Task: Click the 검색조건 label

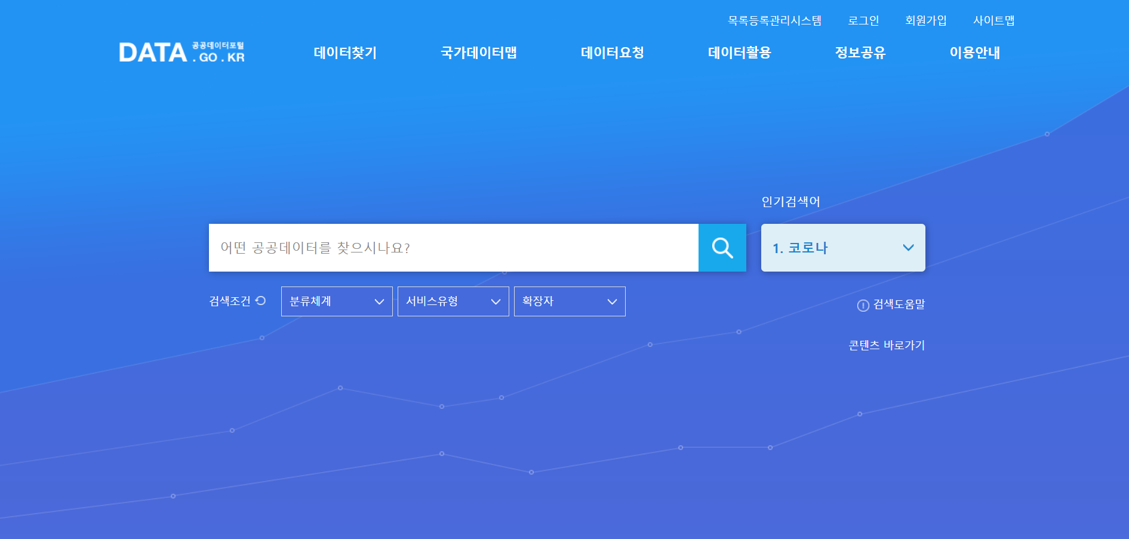Action: pyautogui.click(x=230, y=301)
